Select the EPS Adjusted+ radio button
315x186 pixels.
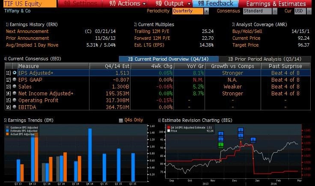click(15, 73)
